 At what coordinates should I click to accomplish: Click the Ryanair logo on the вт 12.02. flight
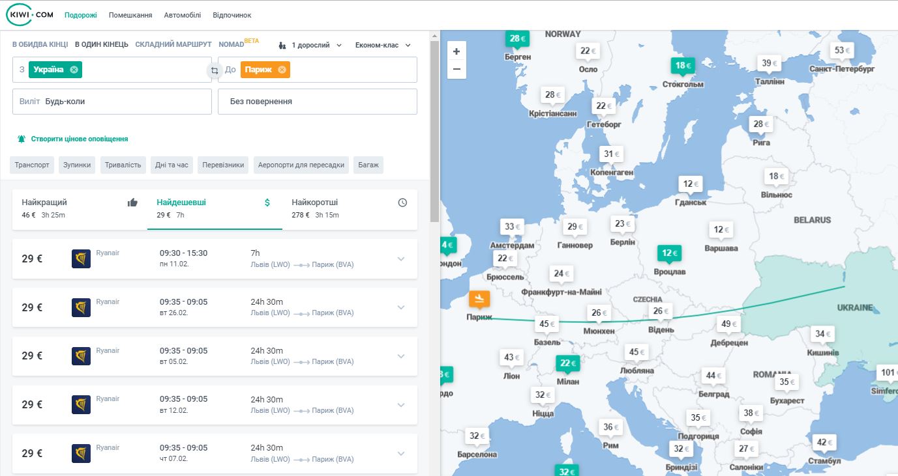81,404
